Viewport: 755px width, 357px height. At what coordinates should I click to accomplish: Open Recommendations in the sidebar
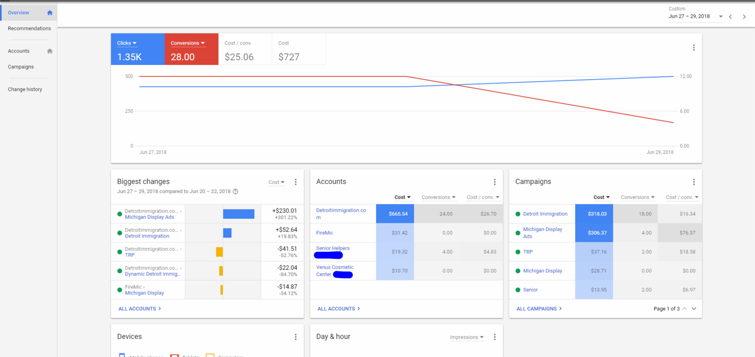coord(29,29)
